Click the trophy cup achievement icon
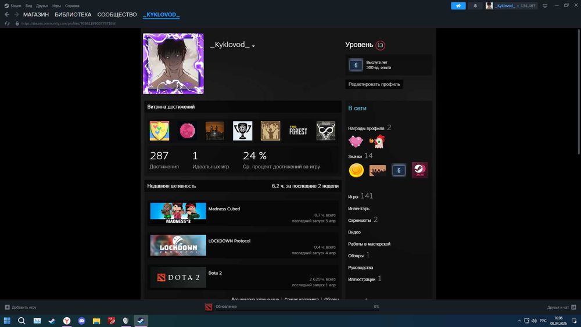The image size is (581, 327). pyautogui.click(x=242, y=131)
